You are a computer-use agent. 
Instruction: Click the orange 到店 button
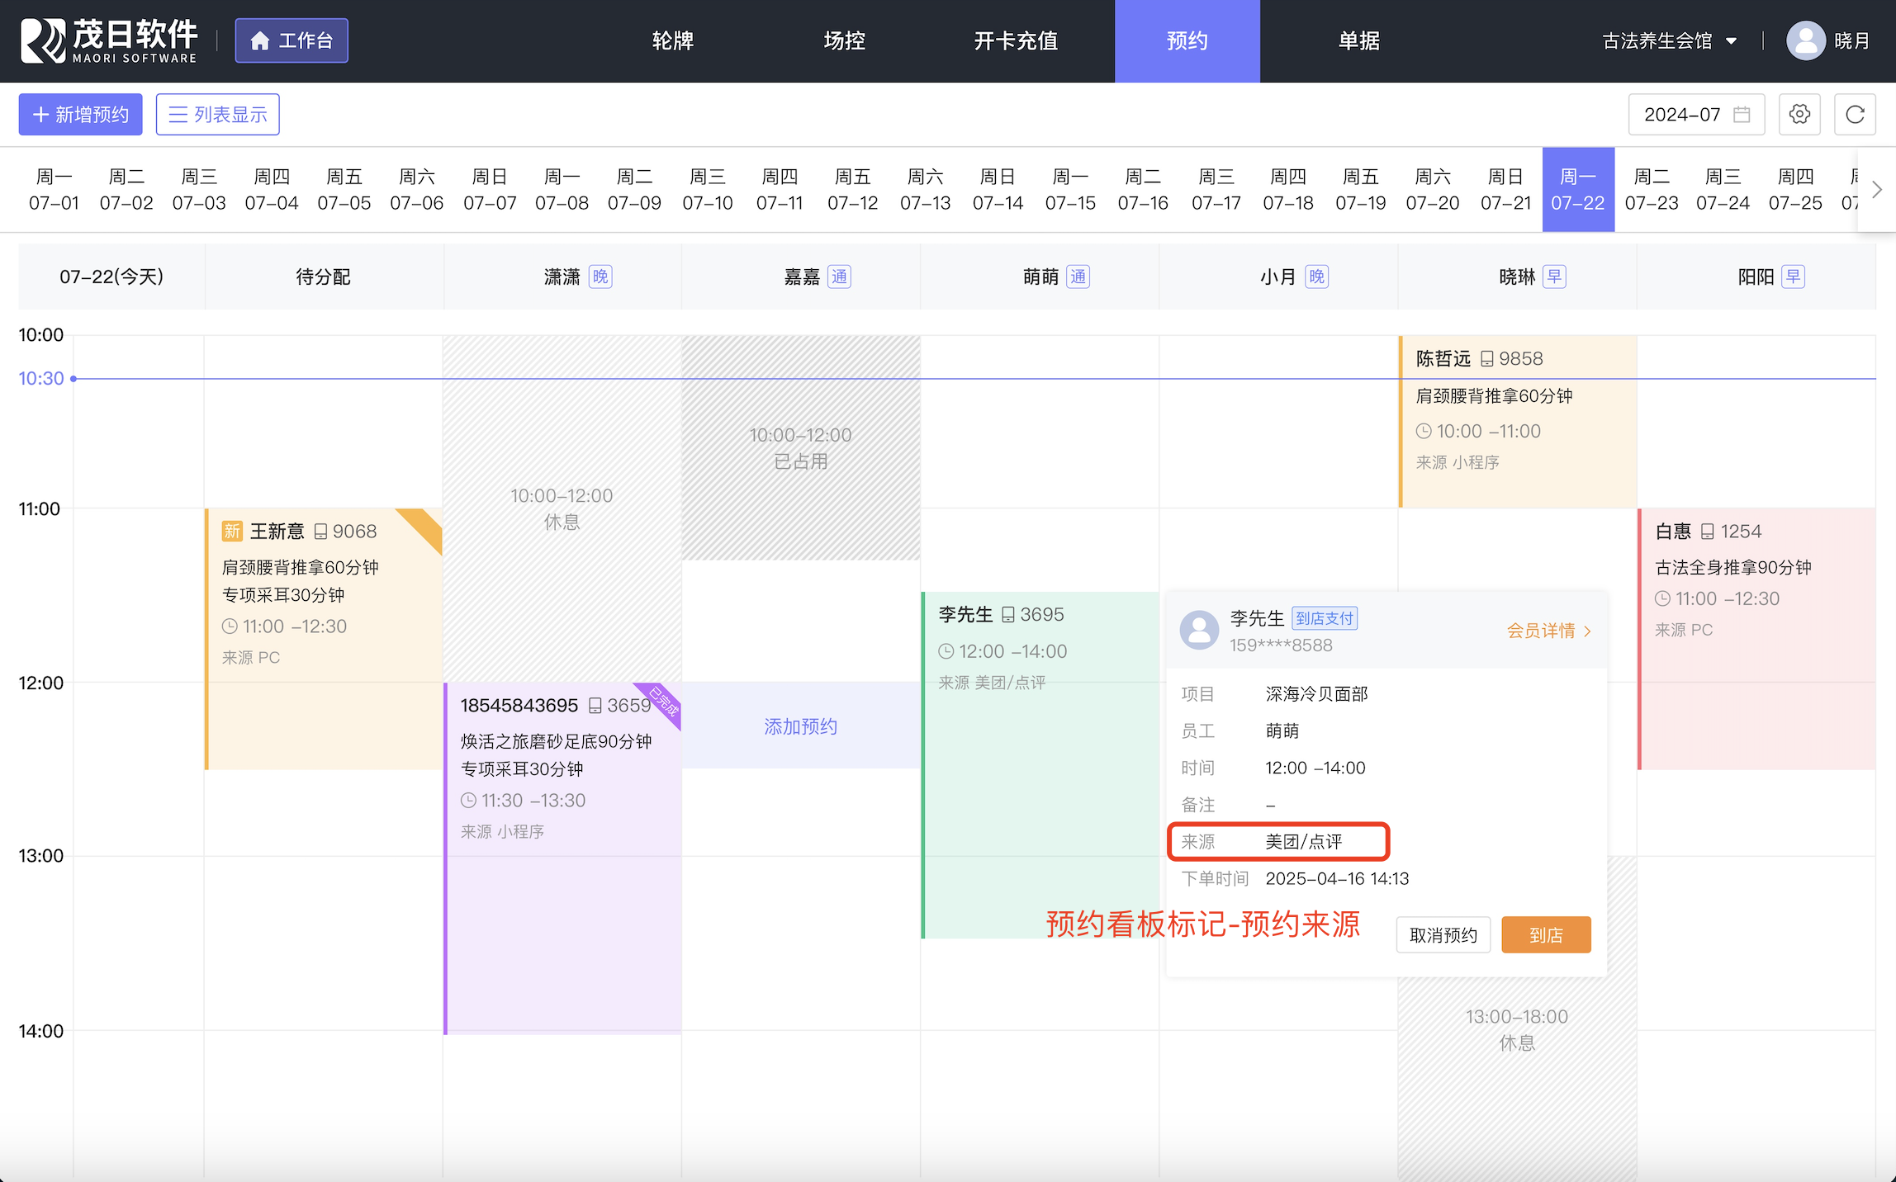coord(1545,935)
